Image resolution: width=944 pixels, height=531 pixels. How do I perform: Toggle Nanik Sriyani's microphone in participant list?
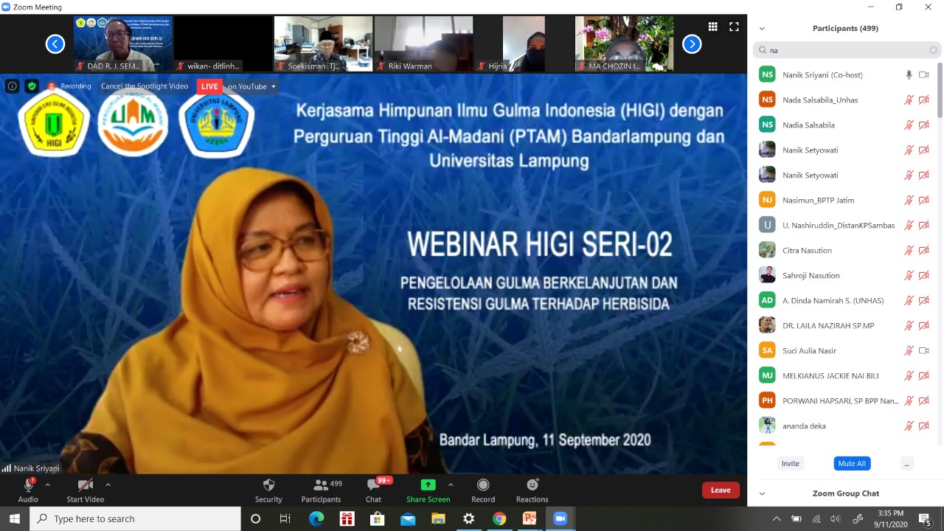click(909, 74)
